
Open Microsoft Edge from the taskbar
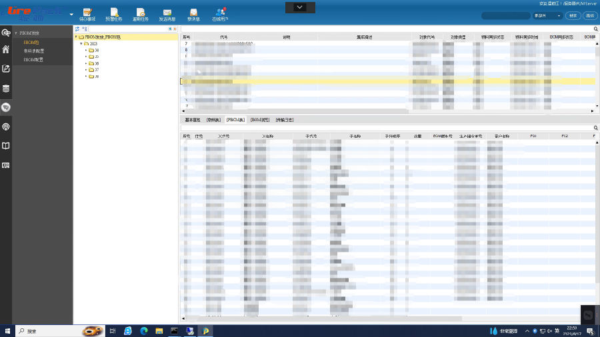[x=127, y=330]
